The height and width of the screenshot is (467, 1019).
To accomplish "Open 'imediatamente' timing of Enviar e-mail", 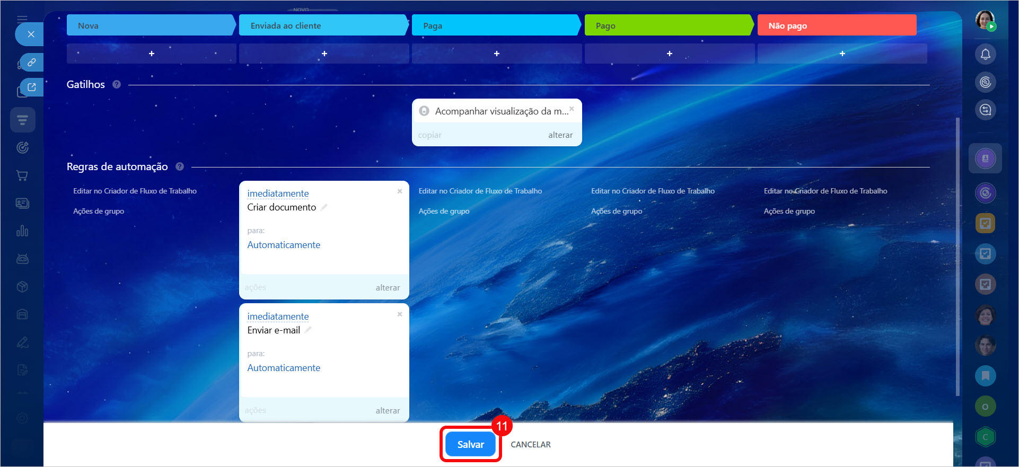I will (278, 316).
